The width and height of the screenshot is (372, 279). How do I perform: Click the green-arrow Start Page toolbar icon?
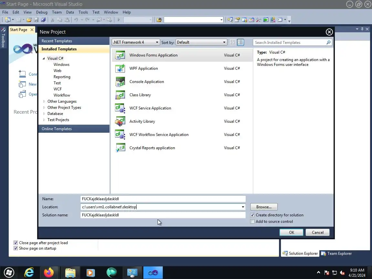click(266, 20)
